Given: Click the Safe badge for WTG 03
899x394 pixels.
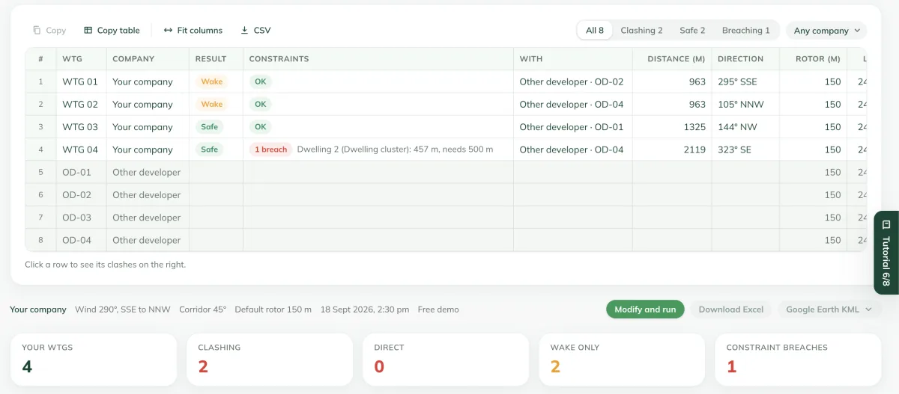Looking at the screenshot, I should point(210,127).
